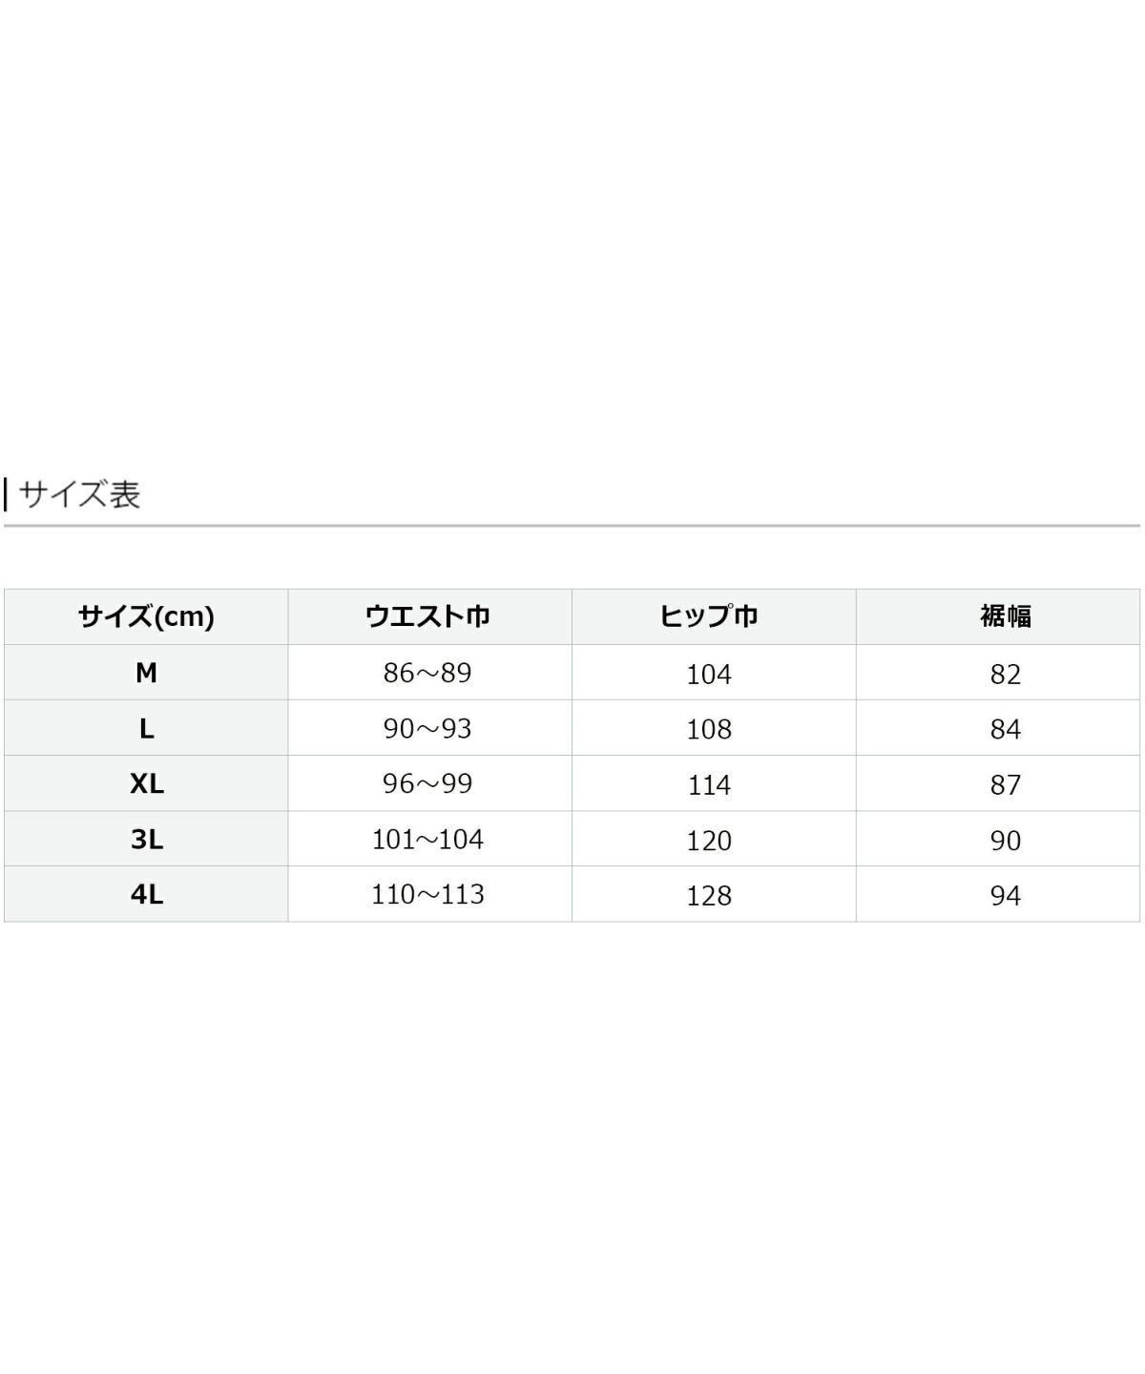Image resolution: width=1145 pixels, height=1374 pixels.
Task: Click the 裾幅 column header
Action: click(x=1006, y=616)
